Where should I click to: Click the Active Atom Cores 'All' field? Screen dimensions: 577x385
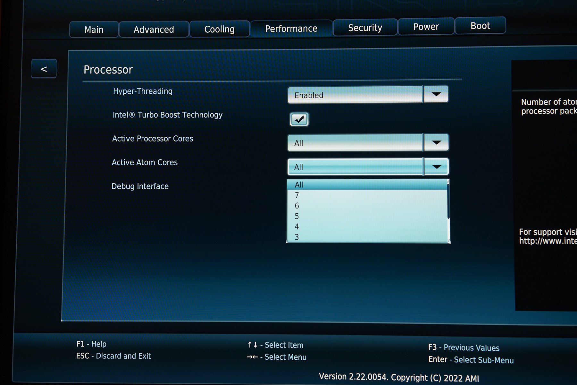click(x=355, y=167)
